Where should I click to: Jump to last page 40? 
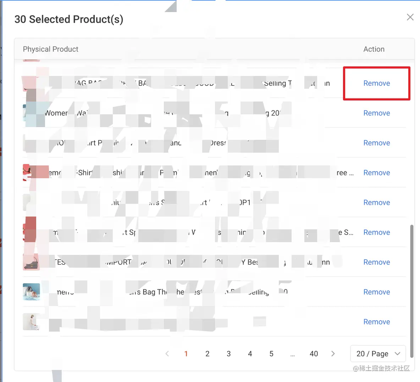pos(314,354)
